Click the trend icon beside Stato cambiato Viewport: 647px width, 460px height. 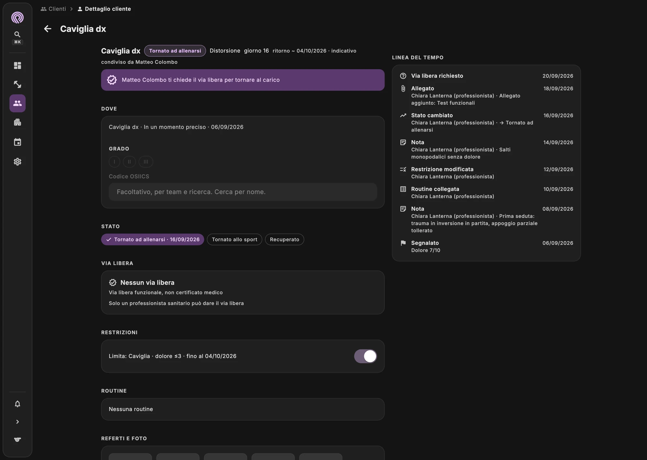point(403,115)
